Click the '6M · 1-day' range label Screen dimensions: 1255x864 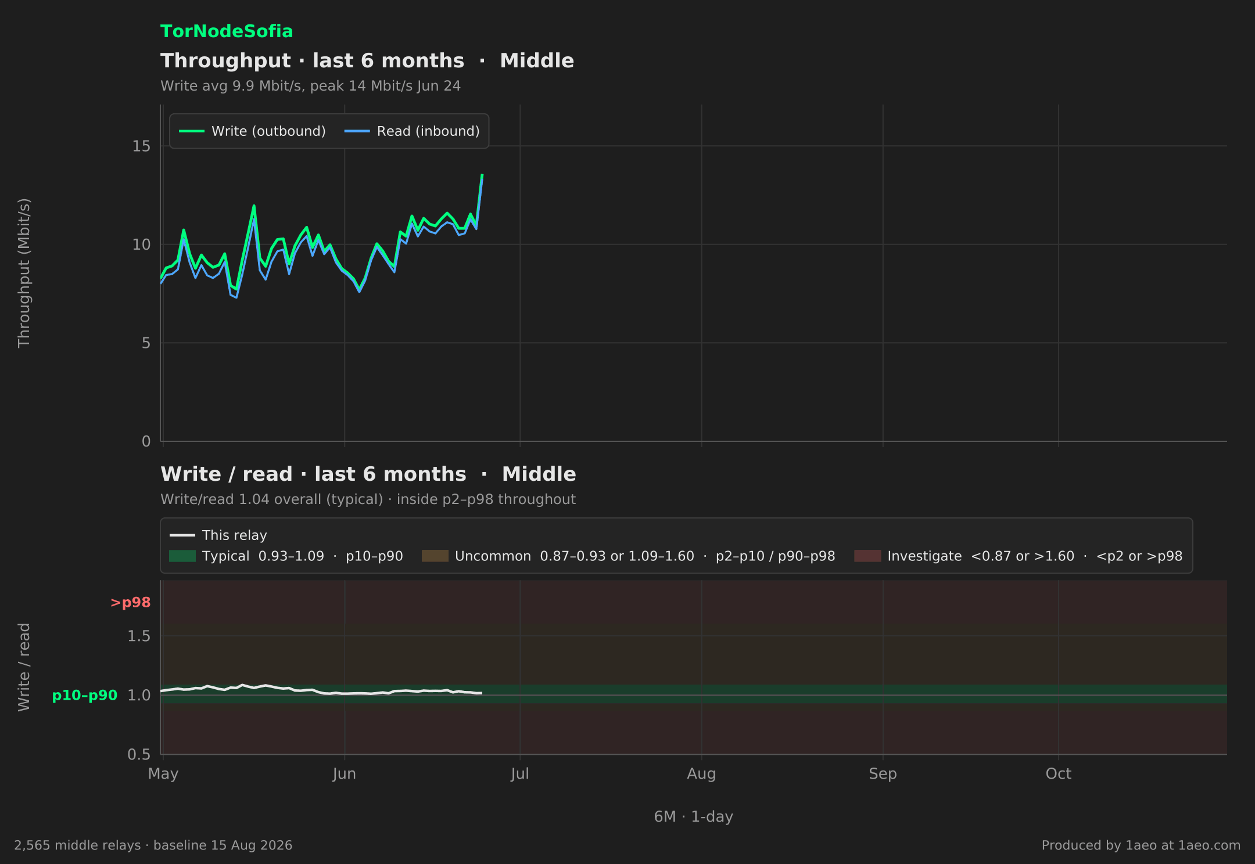694,817
